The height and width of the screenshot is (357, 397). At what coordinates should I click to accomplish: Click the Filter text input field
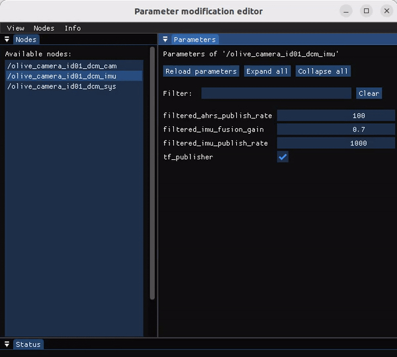coord(276,93)
